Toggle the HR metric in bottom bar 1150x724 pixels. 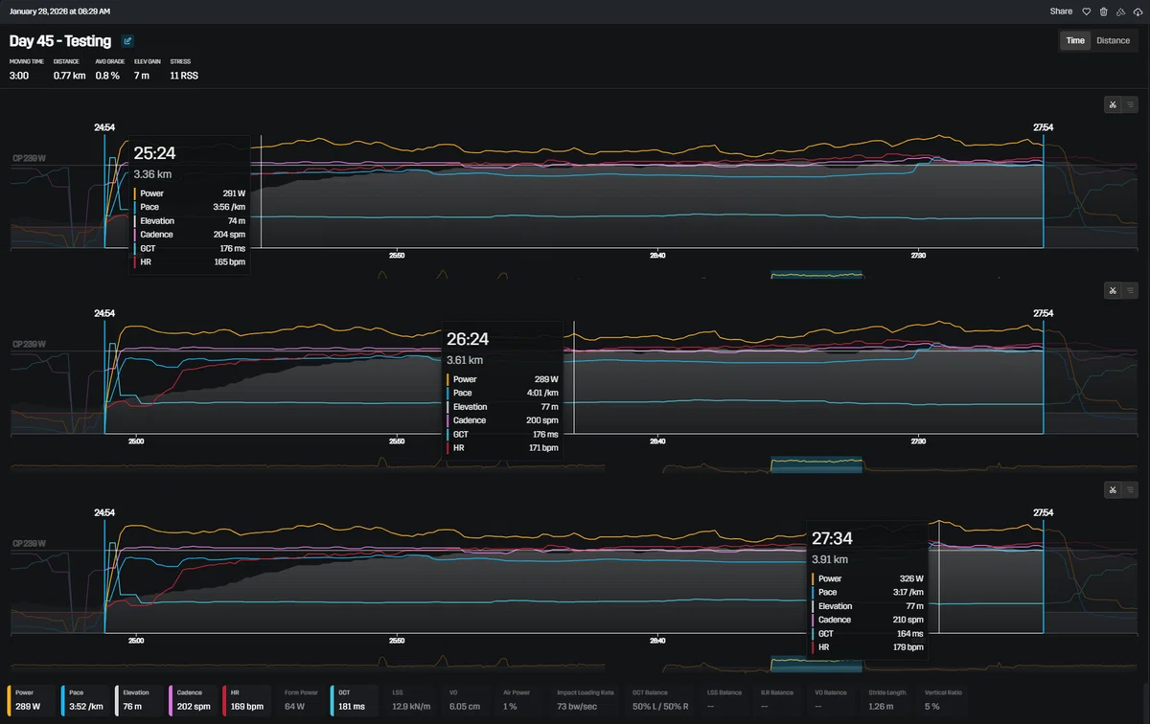point(247,700)
